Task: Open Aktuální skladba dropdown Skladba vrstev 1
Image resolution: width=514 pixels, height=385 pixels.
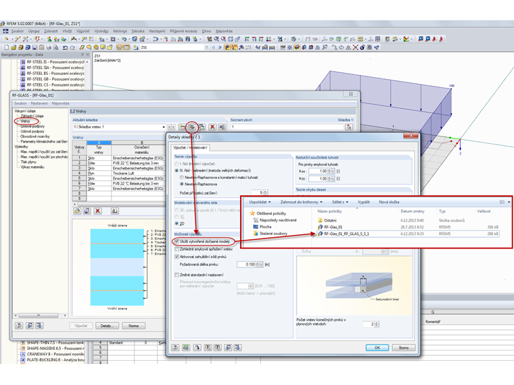Action: 164,127
